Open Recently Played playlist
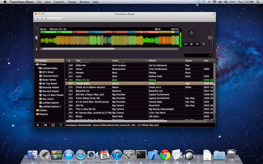Viewport: 263px width, 164px height. [50, 92]
